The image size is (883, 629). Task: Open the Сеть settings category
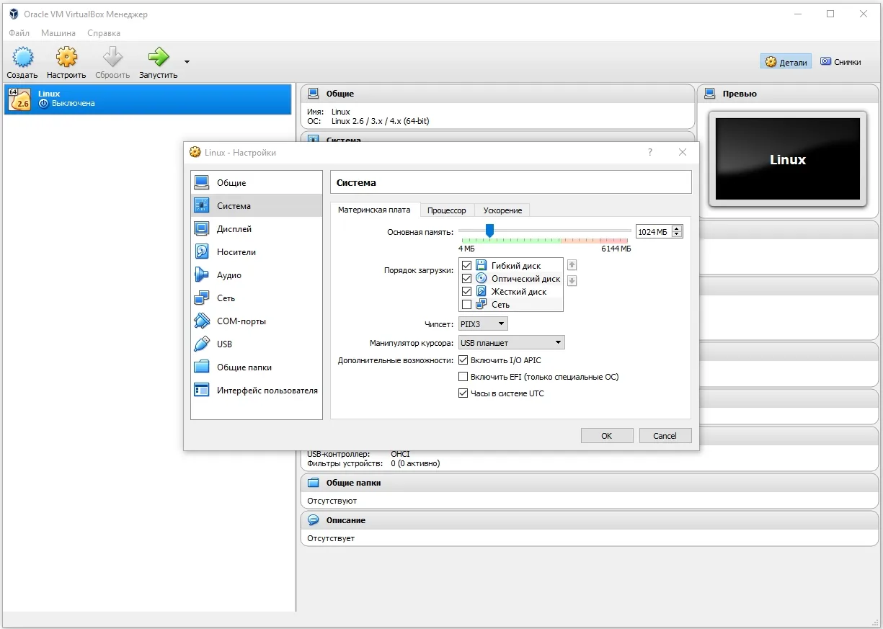click(x=257, y=298)
